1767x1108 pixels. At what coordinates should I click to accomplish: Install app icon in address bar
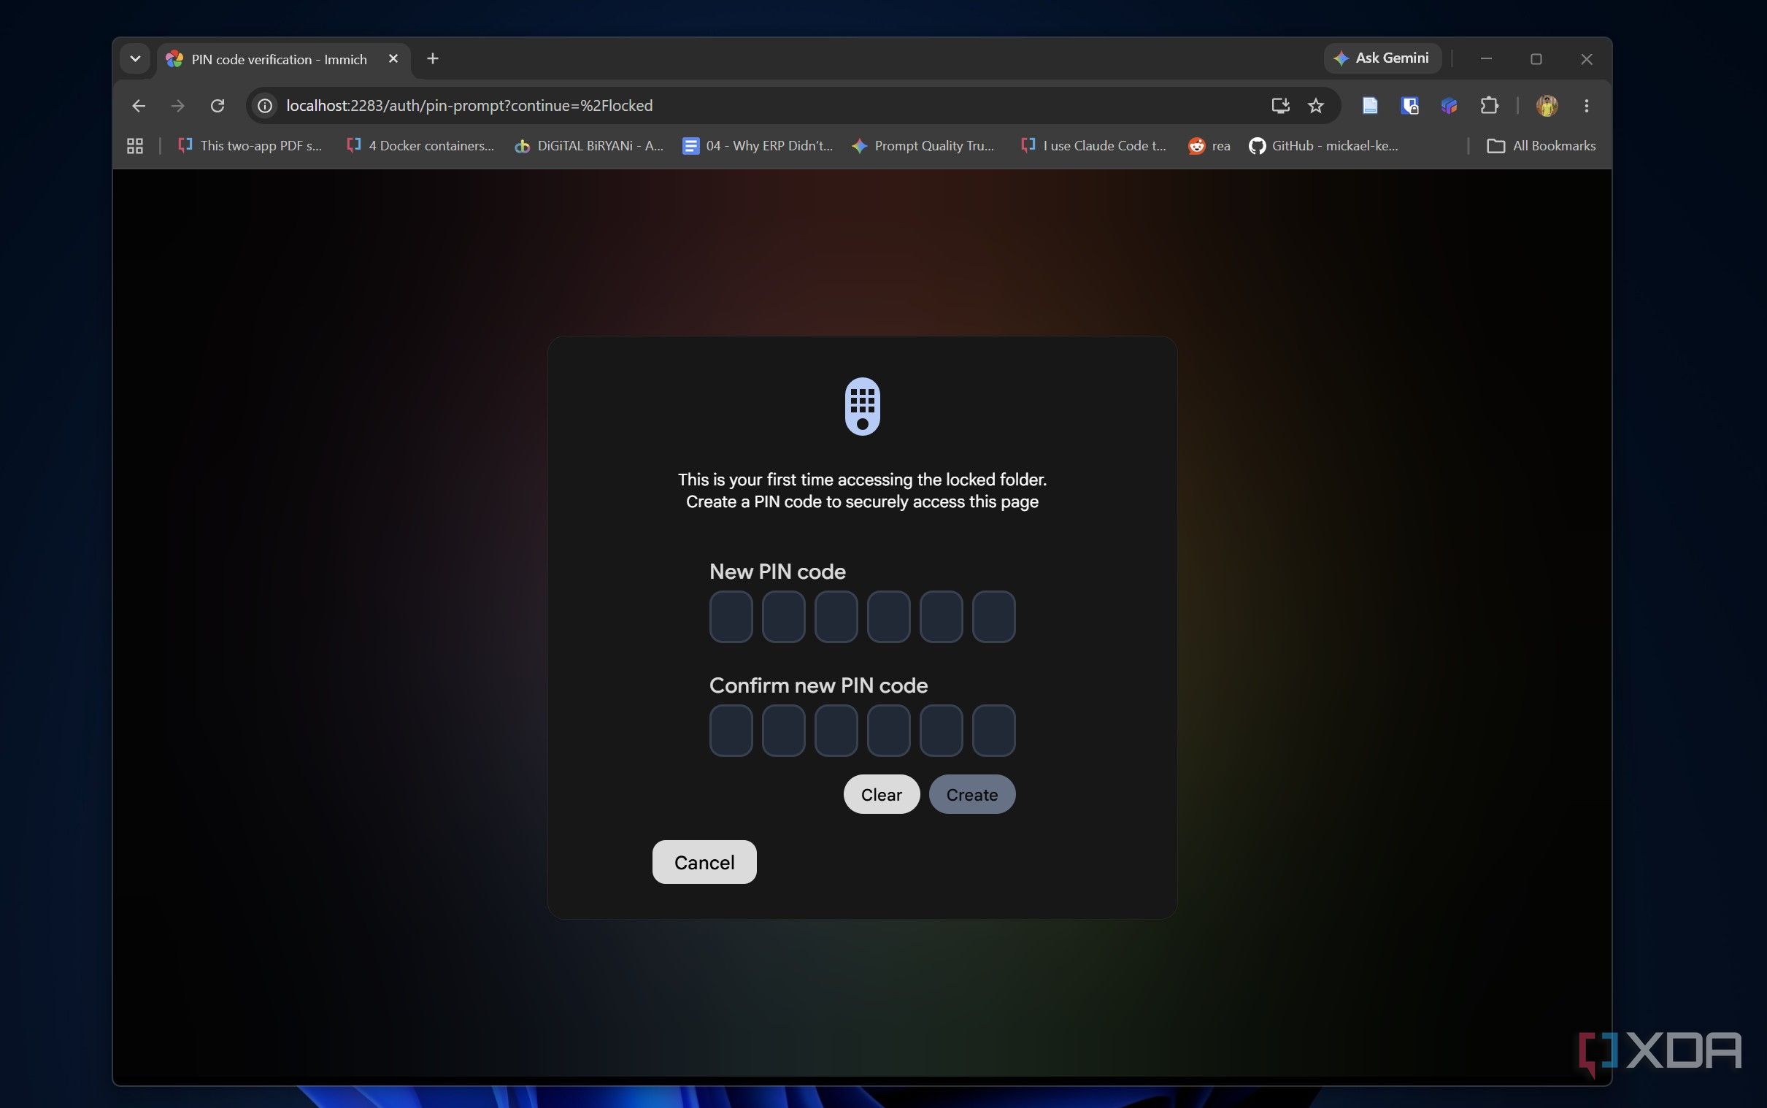pos(1280,106)
